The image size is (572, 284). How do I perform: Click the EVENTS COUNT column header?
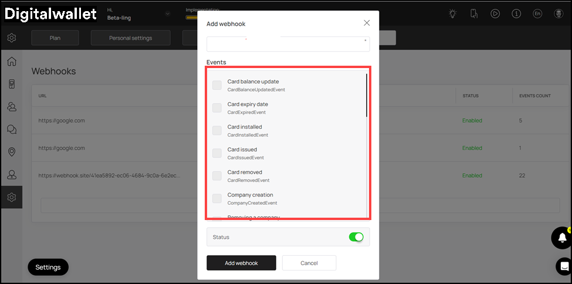(x=535, y=96)
